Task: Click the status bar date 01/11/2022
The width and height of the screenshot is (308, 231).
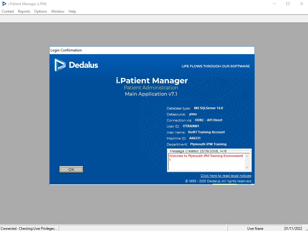Action: [x=293, y=229]
